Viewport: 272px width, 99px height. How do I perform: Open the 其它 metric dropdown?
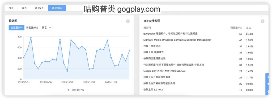[x=46, y=28]
